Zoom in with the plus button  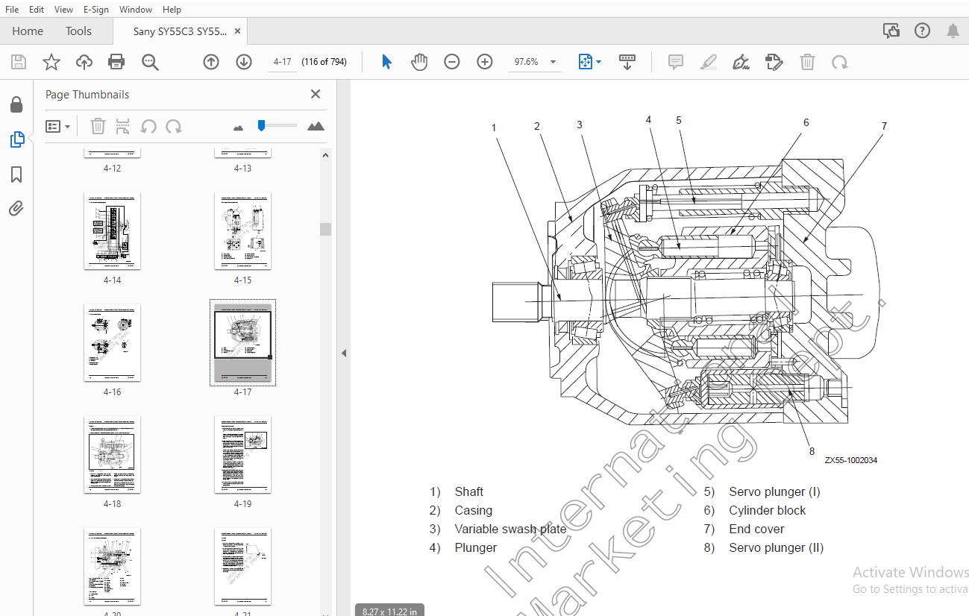485,62
